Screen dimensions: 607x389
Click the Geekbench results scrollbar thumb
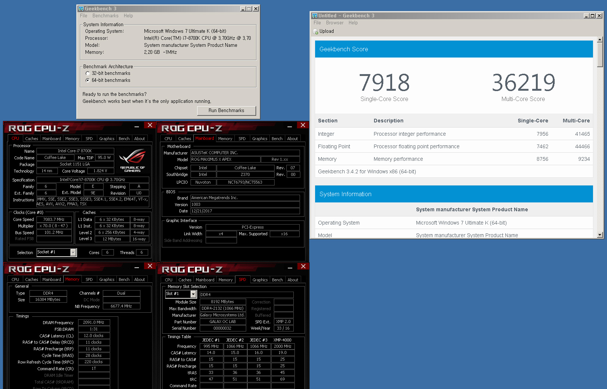[x=600, y=54]
